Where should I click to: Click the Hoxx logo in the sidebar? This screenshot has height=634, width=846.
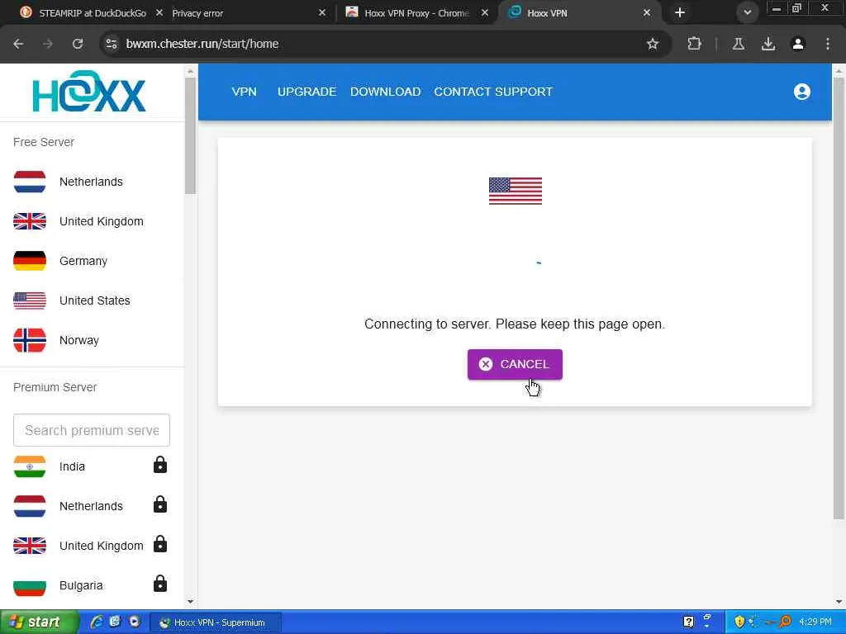tap(89, 91)
